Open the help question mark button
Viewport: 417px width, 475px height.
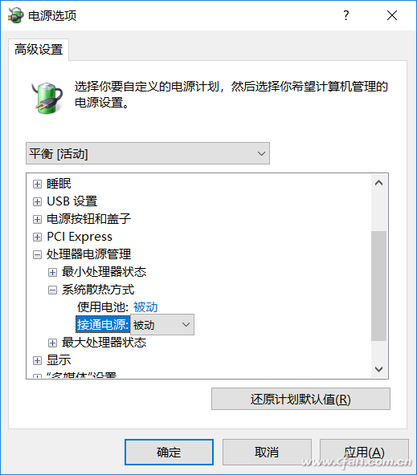pyautogui.click(x=346, y=15)
